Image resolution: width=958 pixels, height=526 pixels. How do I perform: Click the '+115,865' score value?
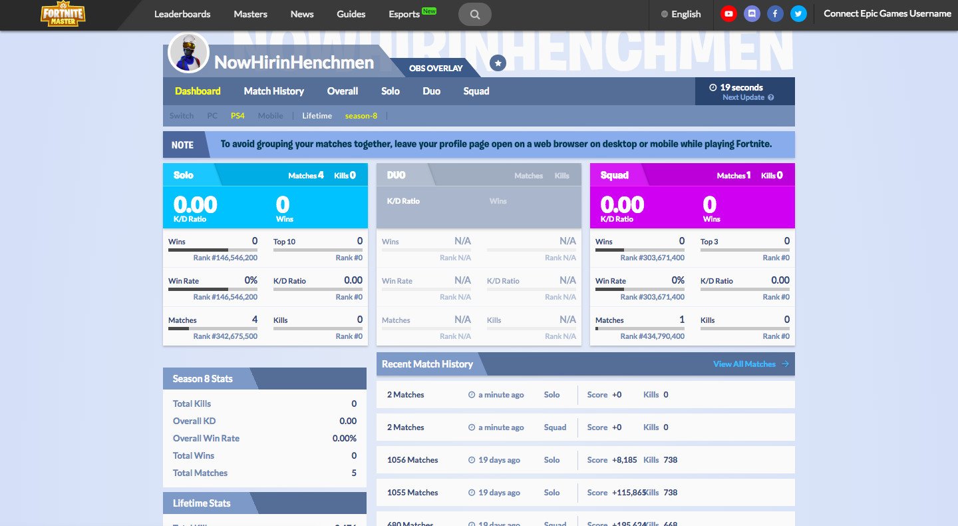(x=629, y=493)
